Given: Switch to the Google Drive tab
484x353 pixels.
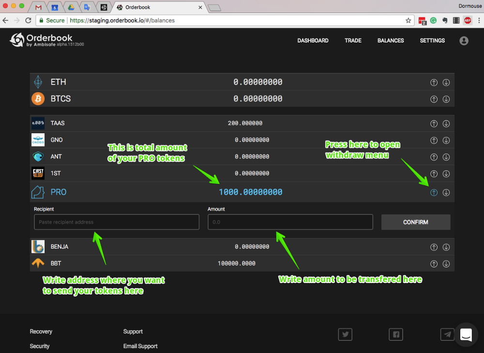Looking at the screenshot, I should point(71,7).
